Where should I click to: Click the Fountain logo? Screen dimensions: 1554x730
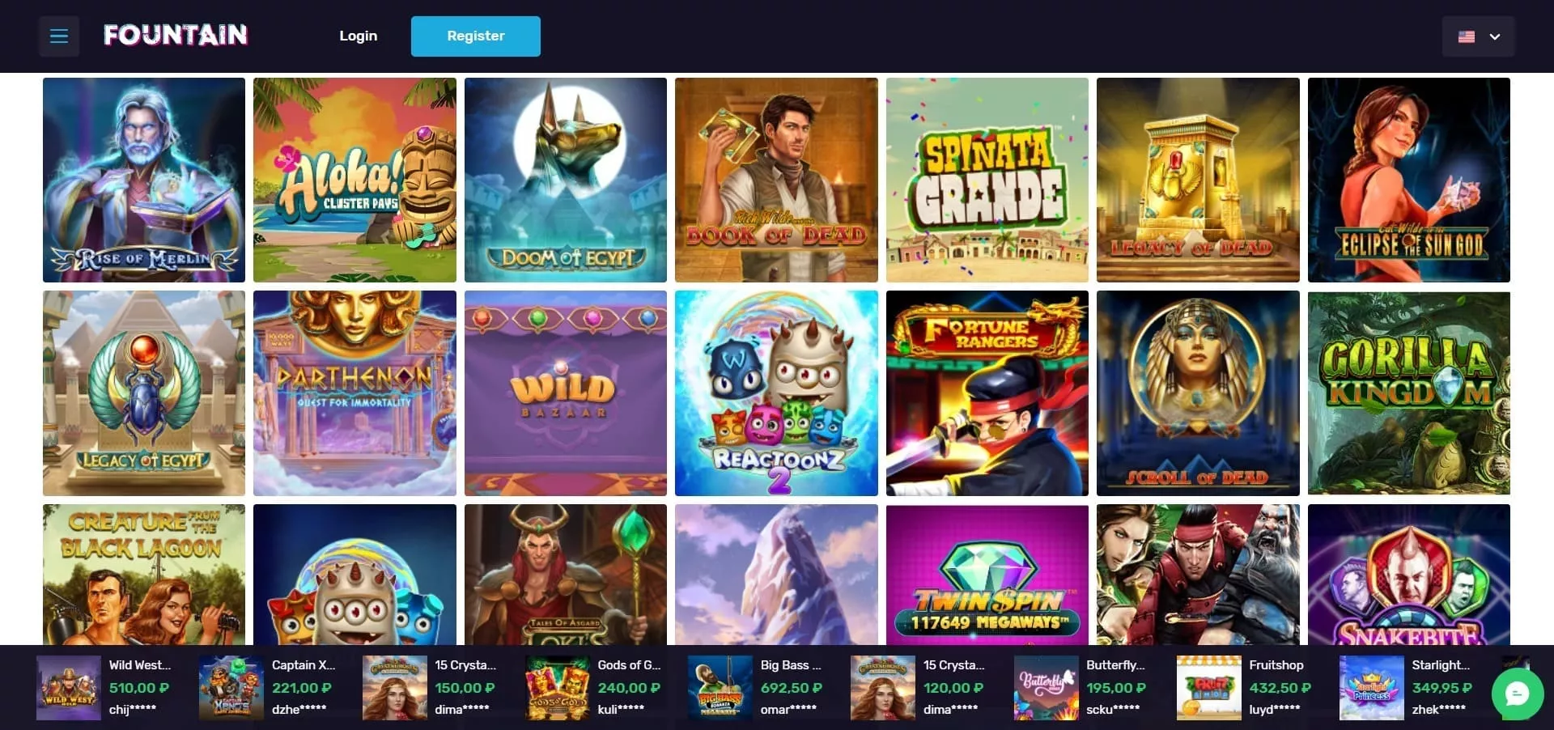(176, 35)
